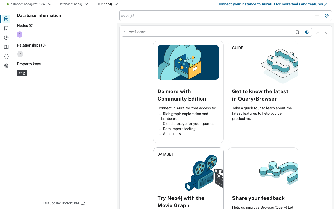The height and width of the screenshot is (209, 334).
Task: Click the GUIDE label on the card
Action: click(237, 48)
